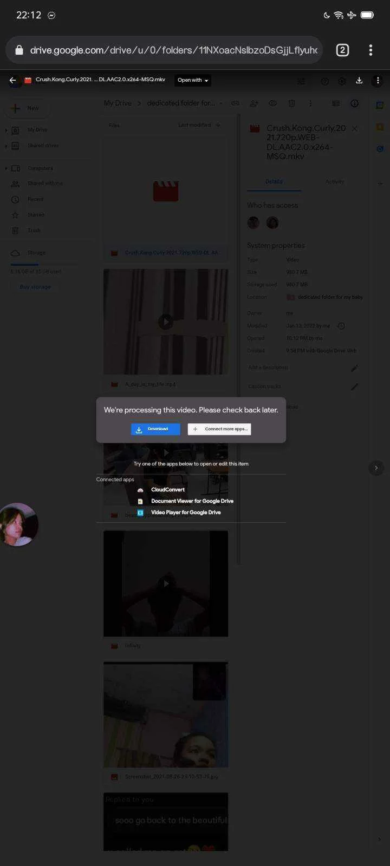Open with Document Viewer for Google Drive

coord(192,501)
